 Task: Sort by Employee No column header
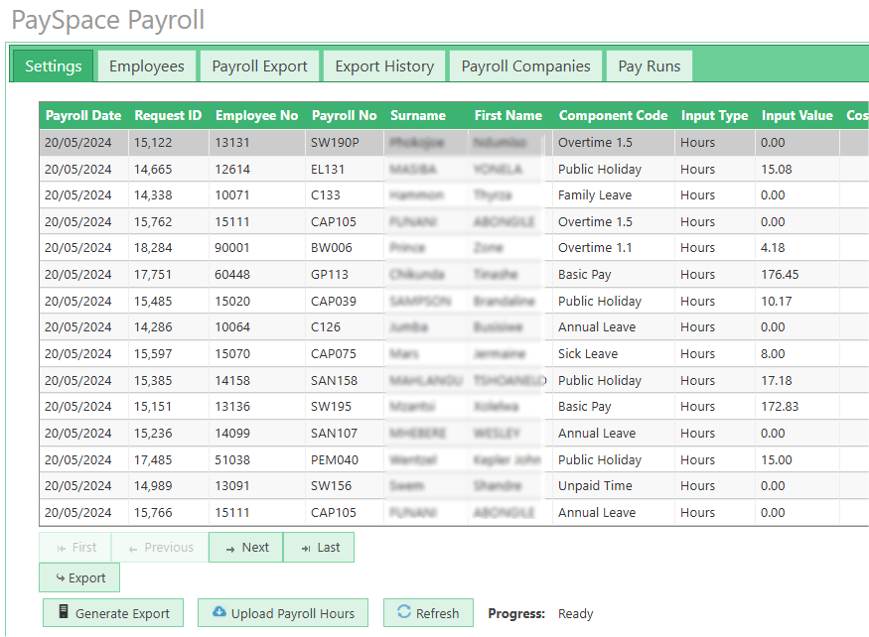click(x=256, y=115)
